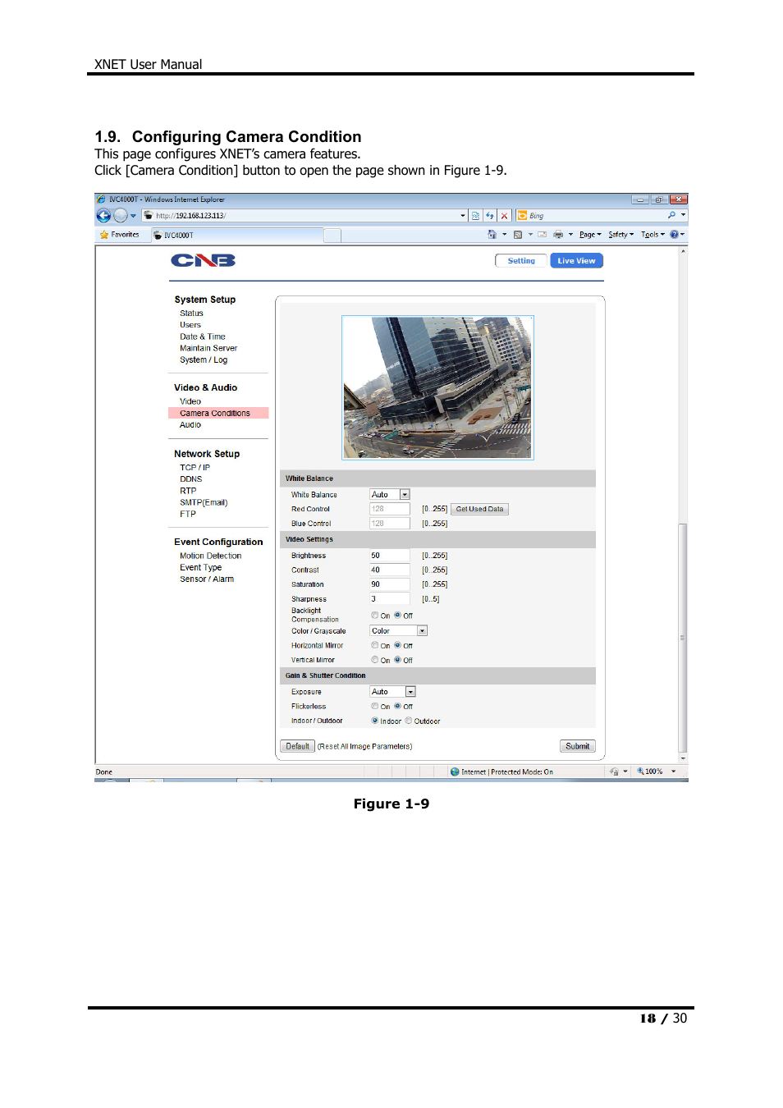Open the Page menu
The image size is (783, 1108).
coord(590,235)
